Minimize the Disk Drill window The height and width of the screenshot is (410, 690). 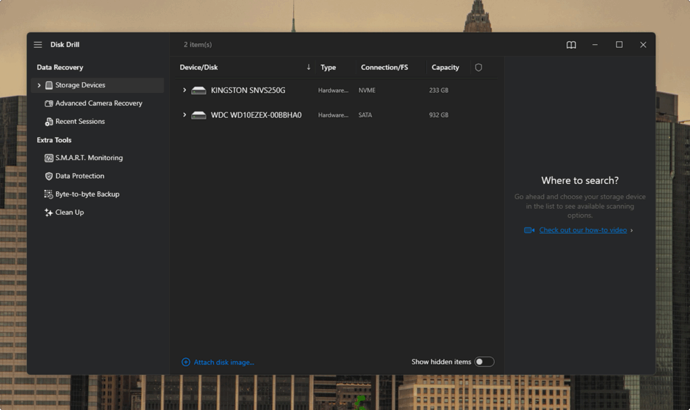click(x=595, y=44)
